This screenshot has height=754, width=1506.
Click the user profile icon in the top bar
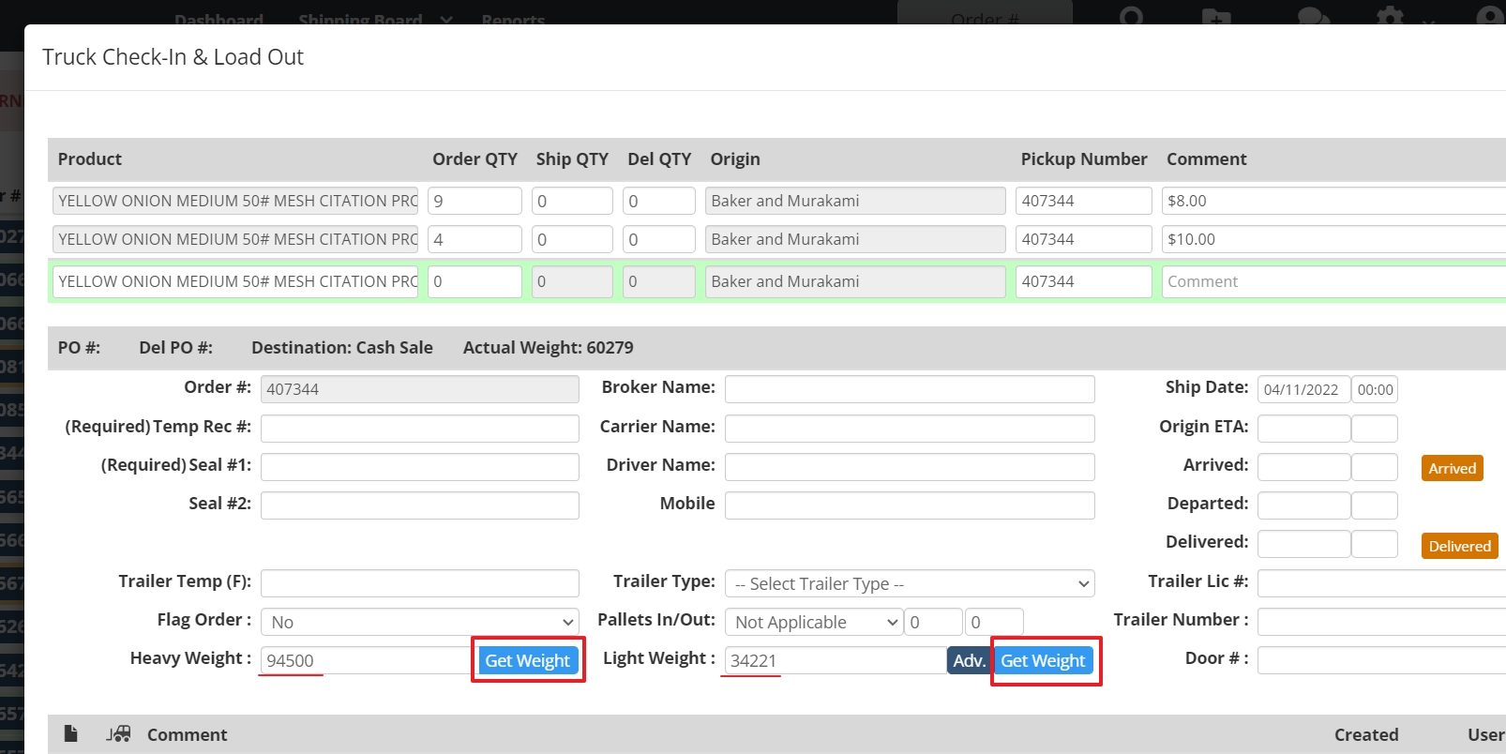(x=1489, y=18)
